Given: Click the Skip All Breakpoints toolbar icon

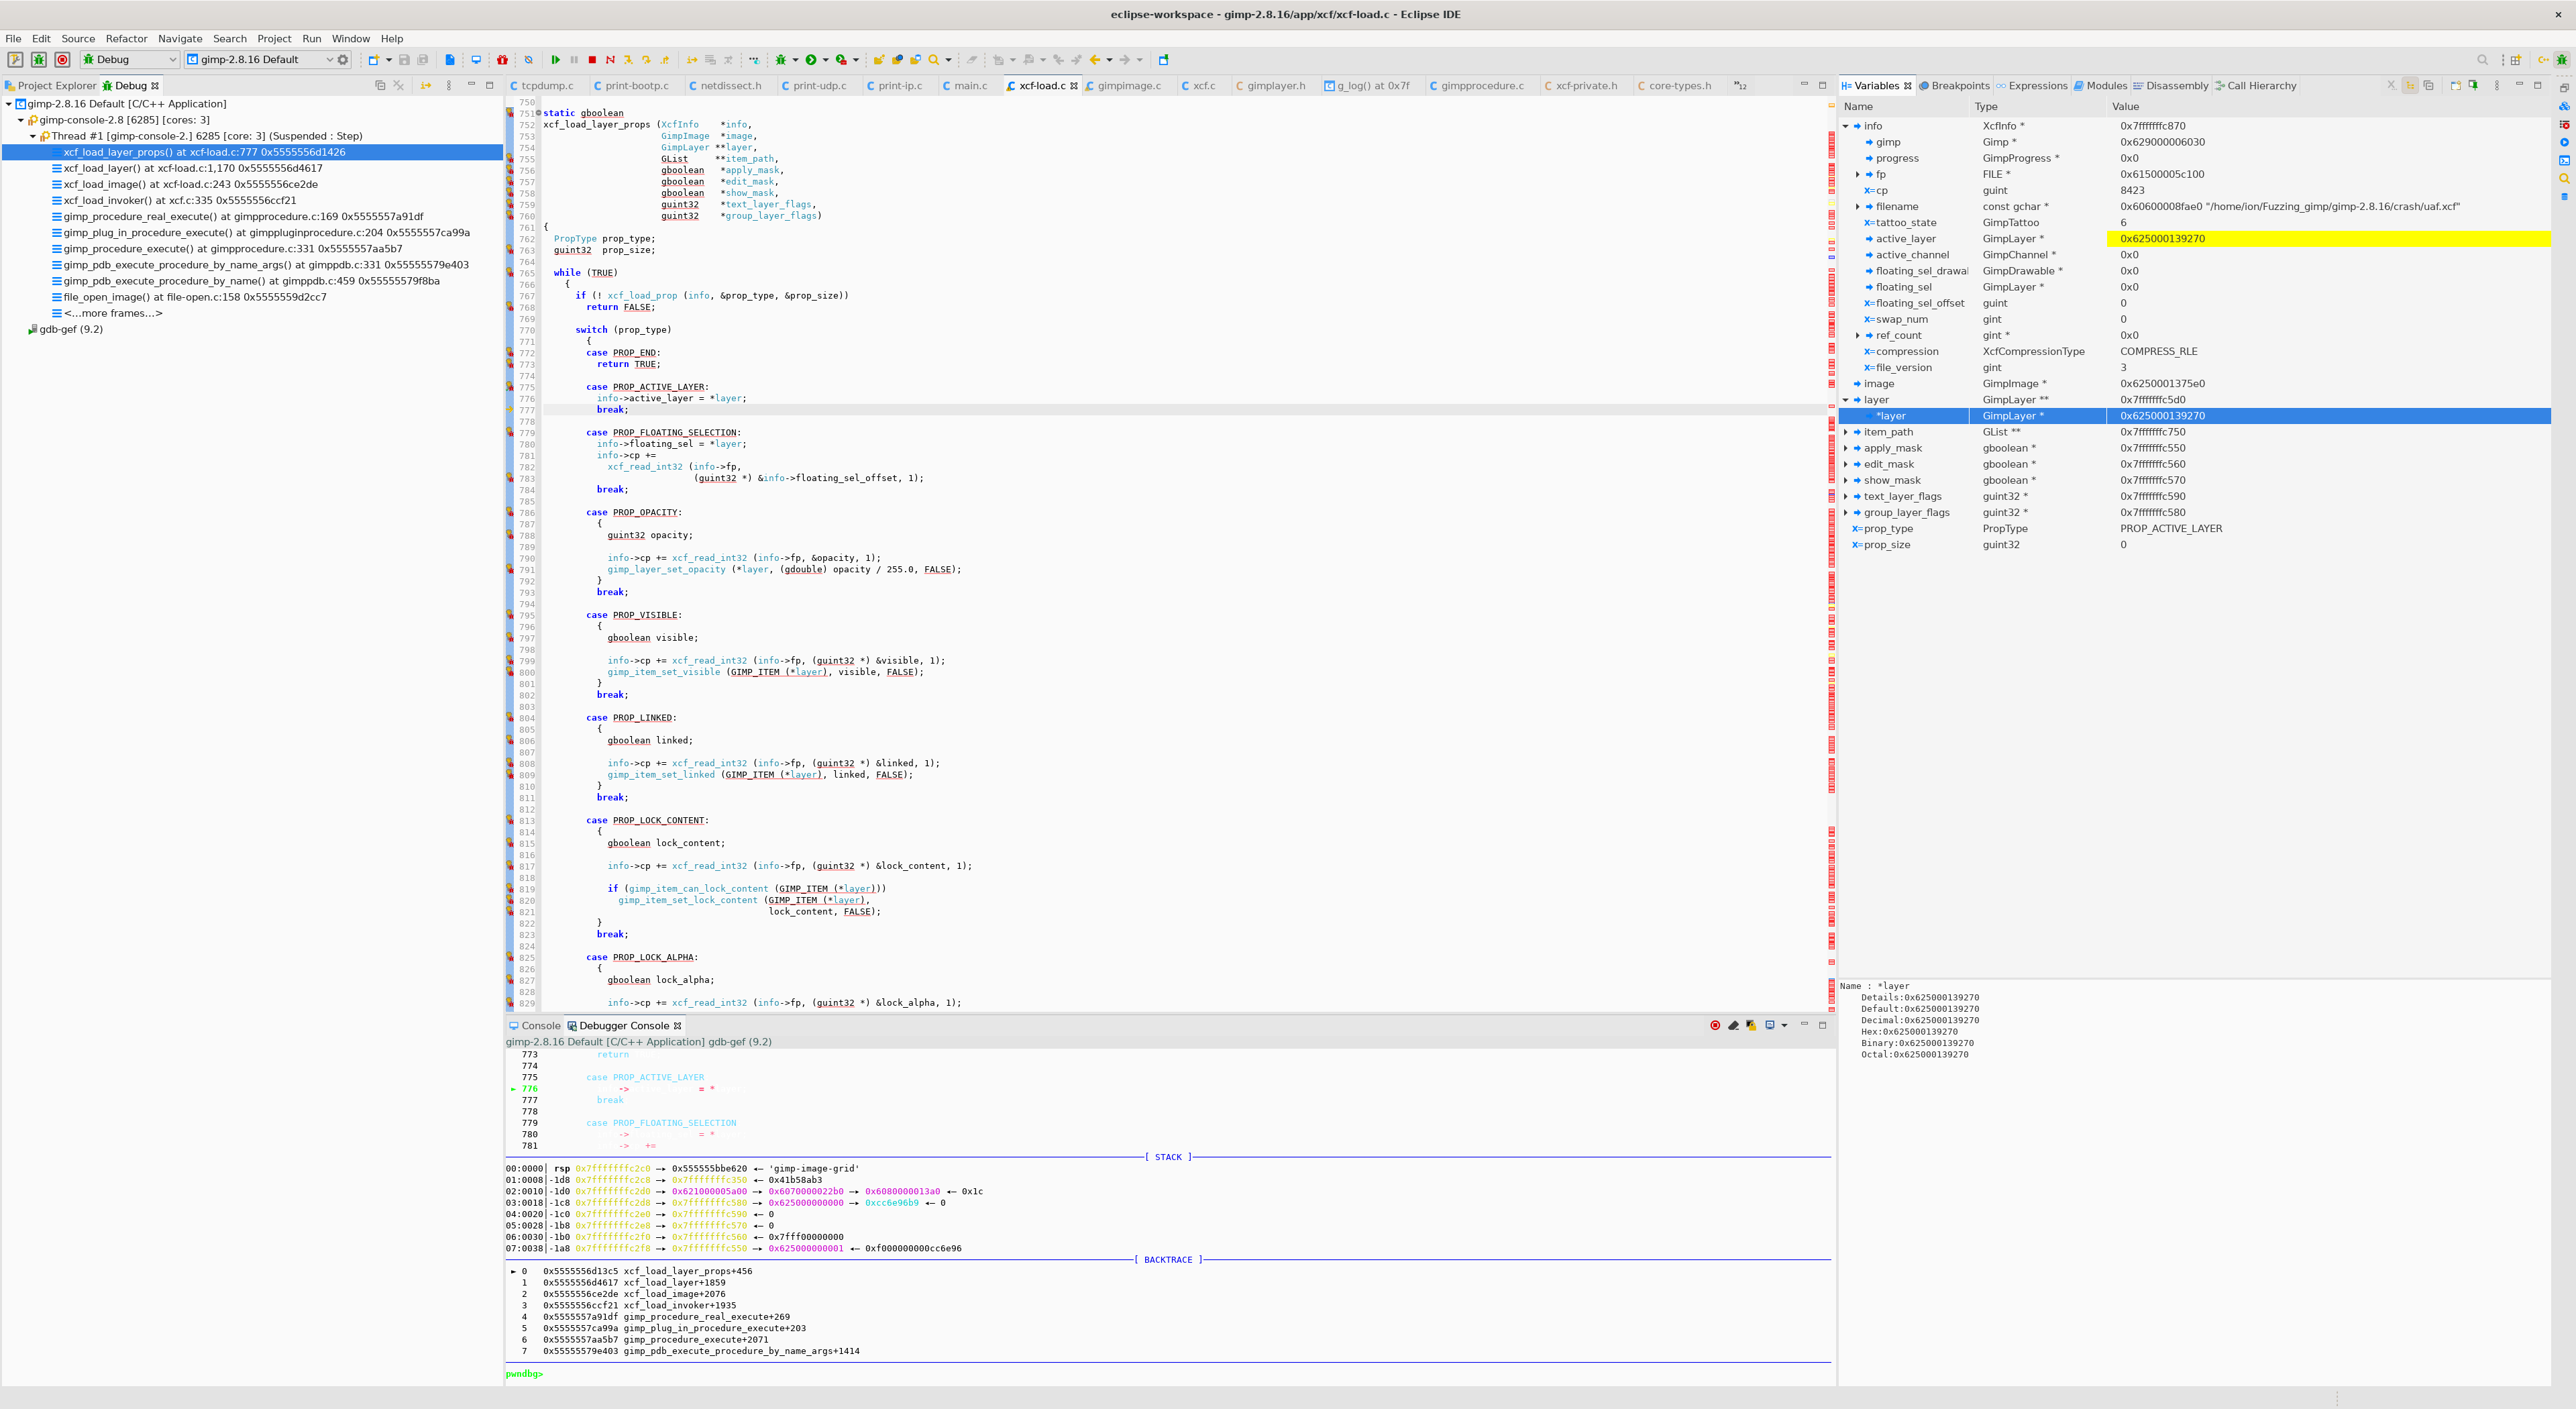Looking at the screenshot, I should point(529,60).
